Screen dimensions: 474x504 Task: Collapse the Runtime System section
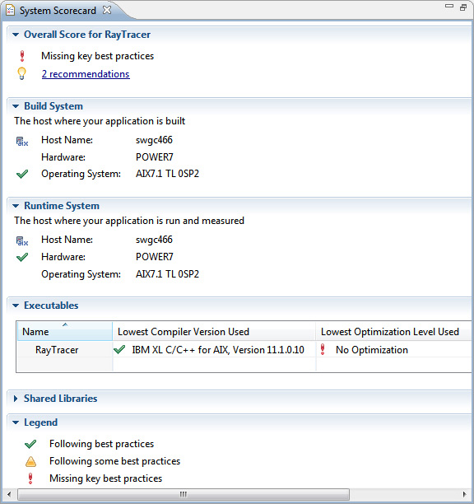tap(16, 206)
